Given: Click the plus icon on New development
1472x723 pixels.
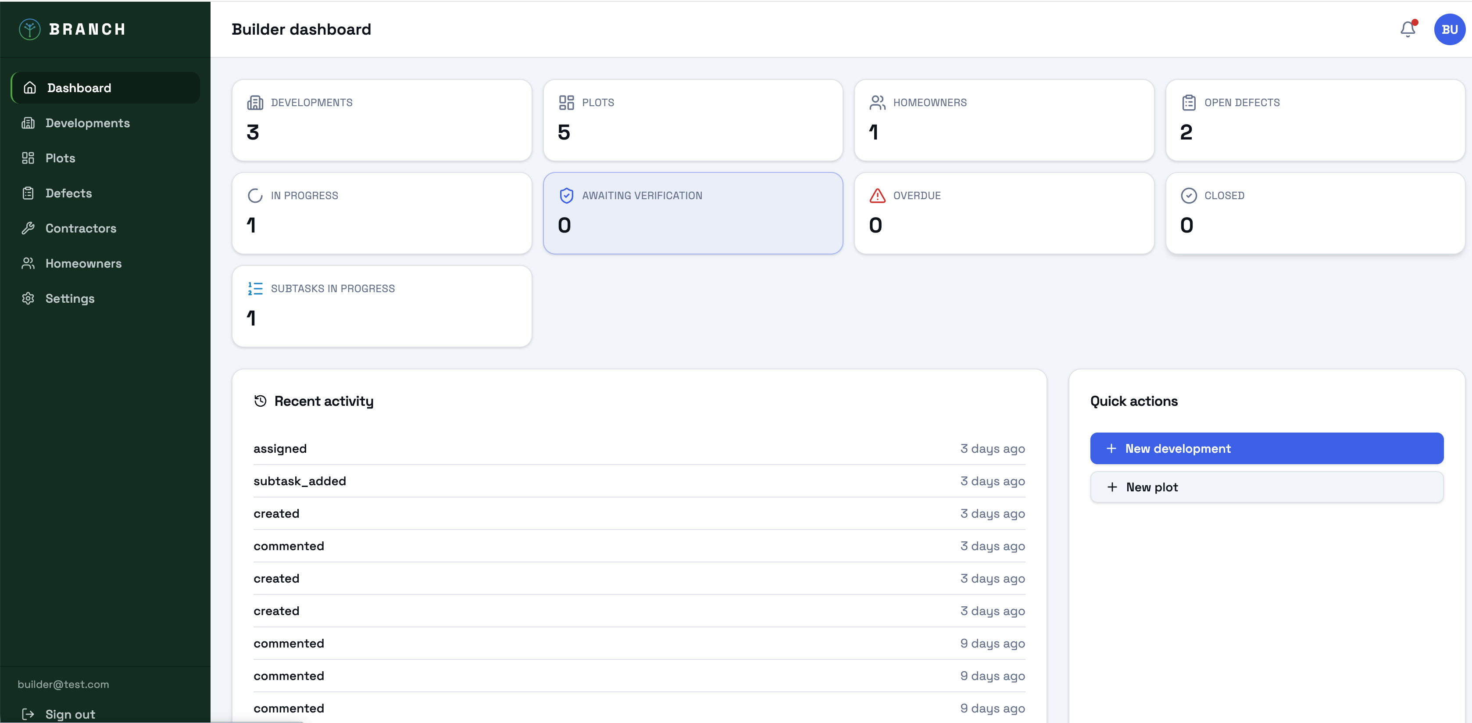Looking at the screenshot, I should [1111, 449].
